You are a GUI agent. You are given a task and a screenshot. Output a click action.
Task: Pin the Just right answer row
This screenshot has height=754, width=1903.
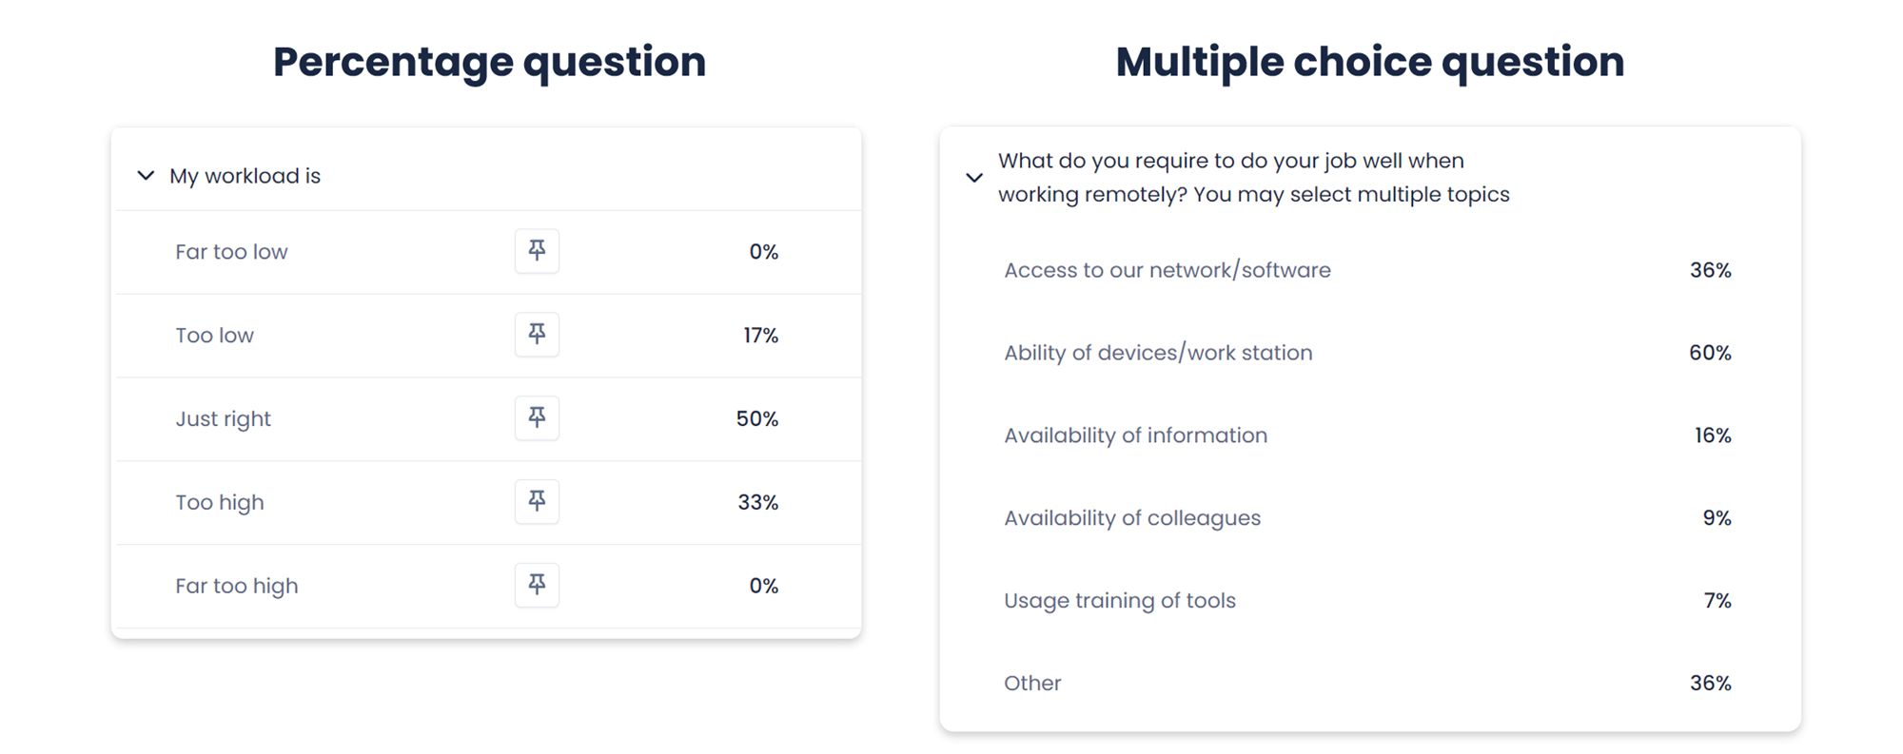tap(537, 418)
